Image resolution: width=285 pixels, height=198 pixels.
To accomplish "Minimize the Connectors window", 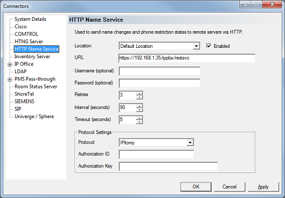I will click(245, 4).
